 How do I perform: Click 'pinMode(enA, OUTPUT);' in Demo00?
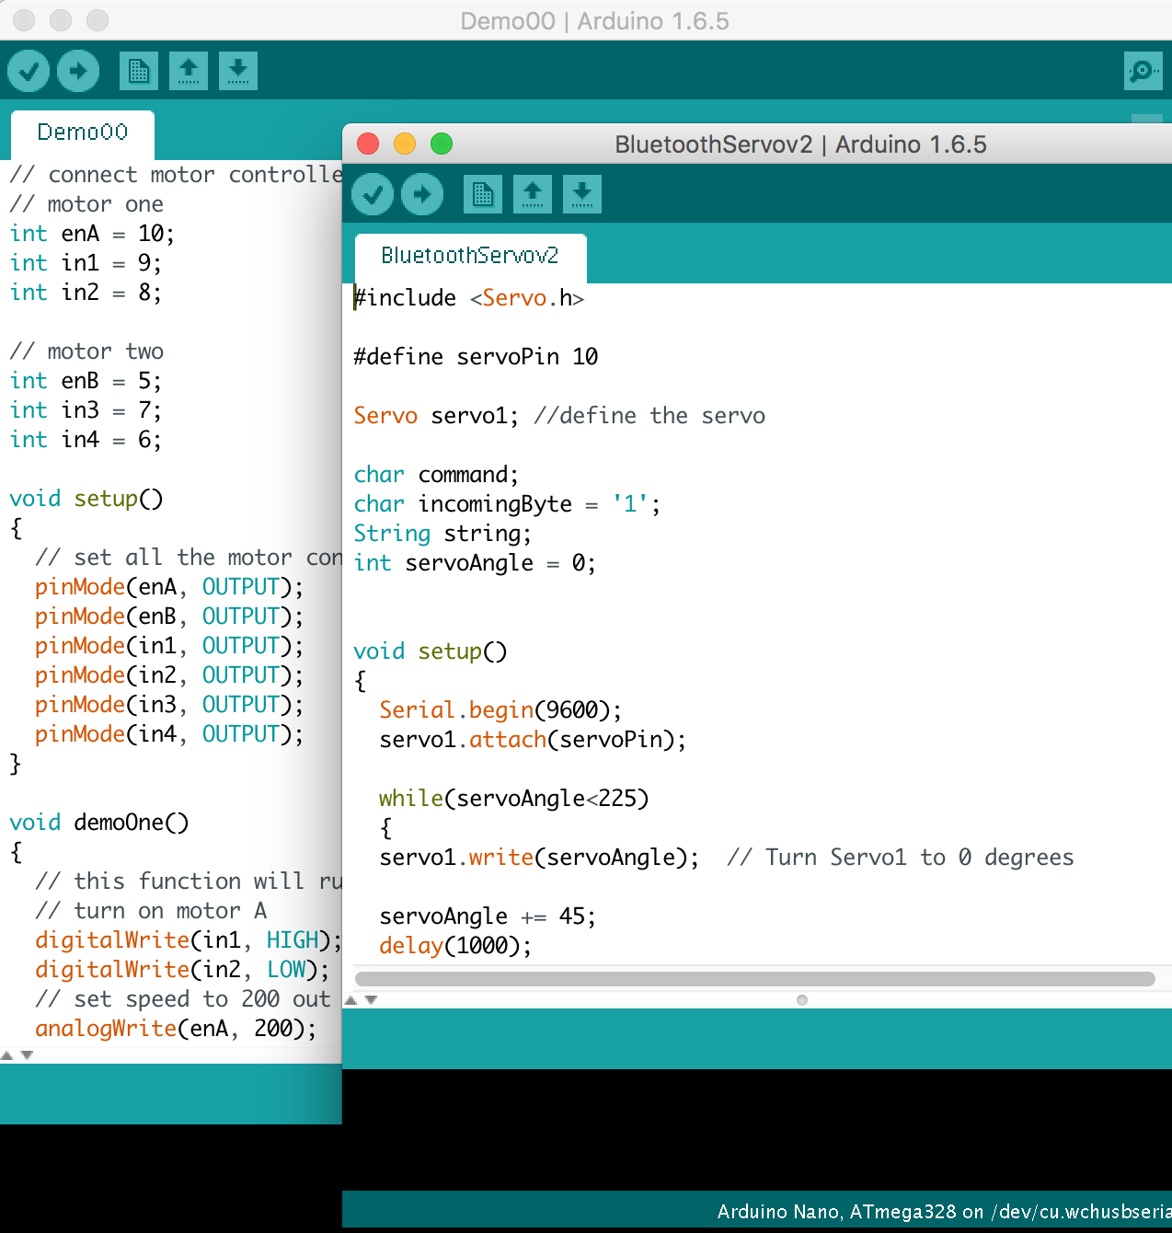pyautogui.click(x=169, y=587)
